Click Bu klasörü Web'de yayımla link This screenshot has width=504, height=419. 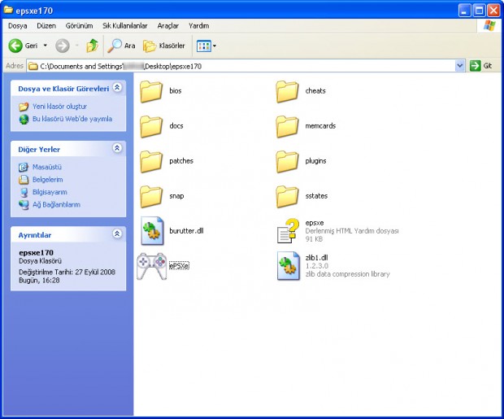tap(72, 119)
